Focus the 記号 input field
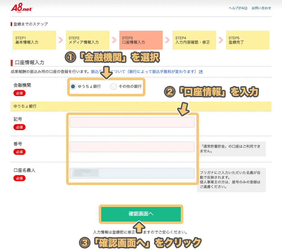The height and width of the screenshot is (252, 282). 132,122
